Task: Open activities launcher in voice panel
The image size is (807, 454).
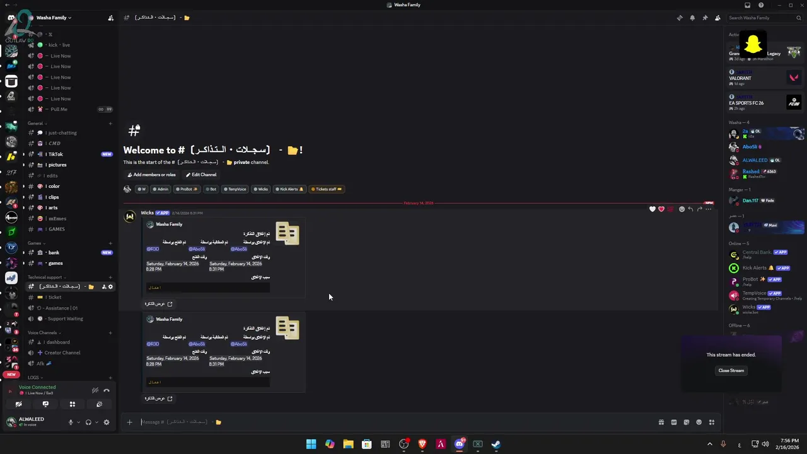Action: 73,404
